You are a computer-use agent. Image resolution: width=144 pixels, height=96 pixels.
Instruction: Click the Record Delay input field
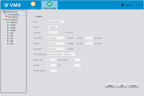tap(88, 43)
